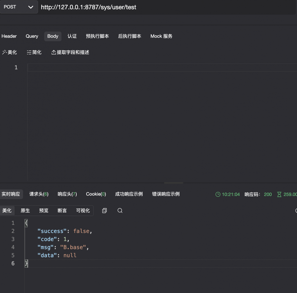Switch to the Query tab
This screenshot has height=293, width=297.
pos(32,36)
